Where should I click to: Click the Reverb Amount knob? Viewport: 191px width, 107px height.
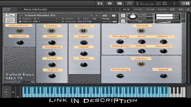click(163, 51)
